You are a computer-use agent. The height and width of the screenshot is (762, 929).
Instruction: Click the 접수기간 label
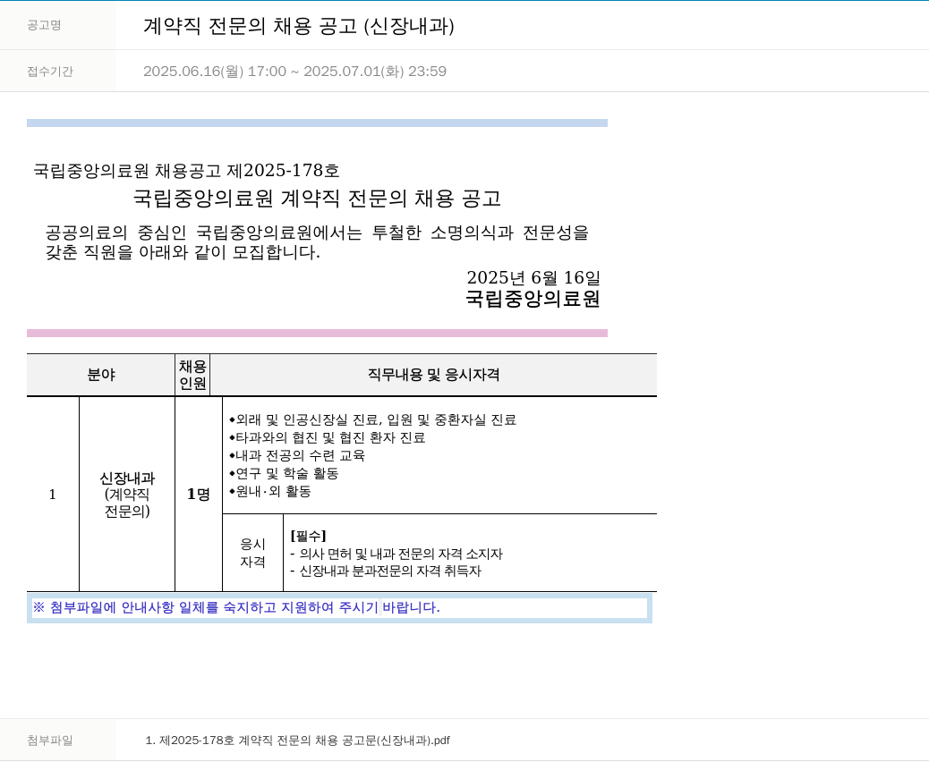pos(50,72)
